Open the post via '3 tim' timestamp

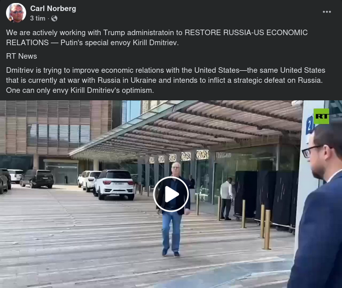[x=38, y=18]
